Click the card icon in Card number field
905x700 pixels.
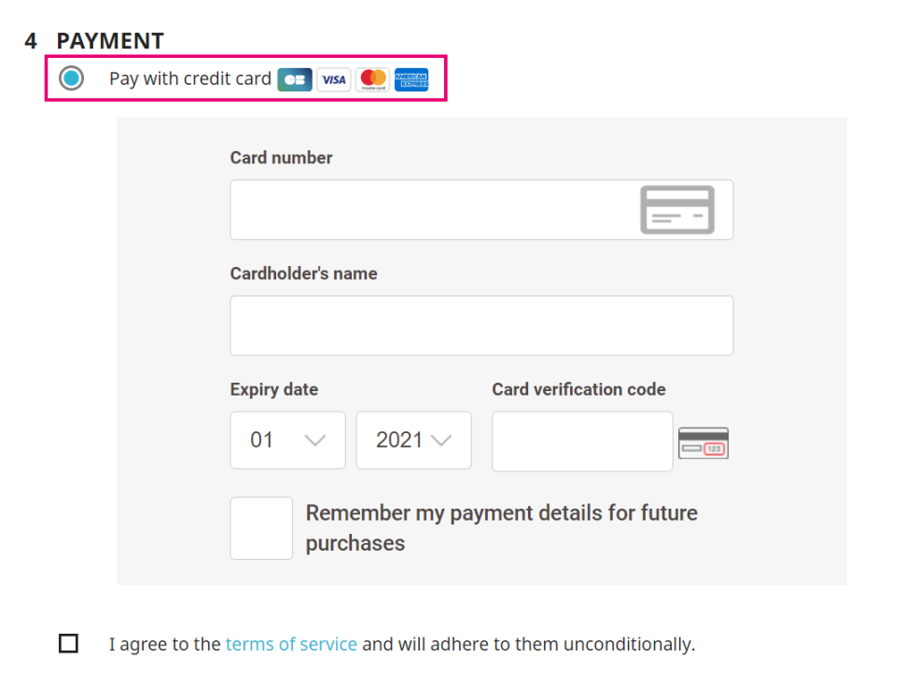point(677,210)
